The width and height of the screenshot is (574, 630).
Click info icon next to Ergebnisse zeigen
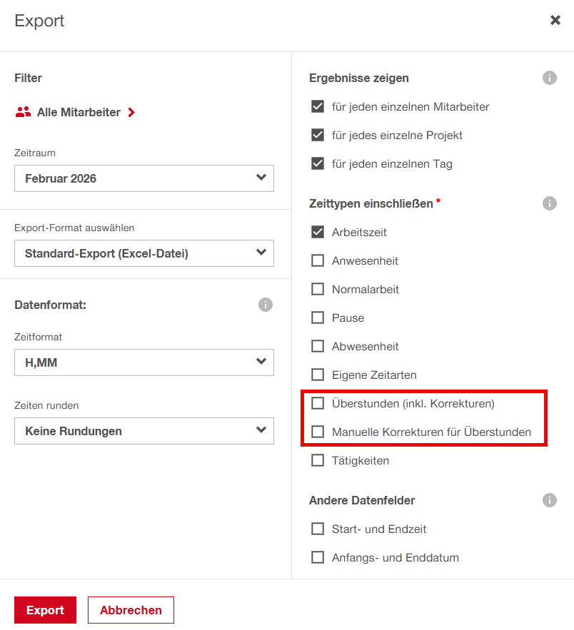tap(549, 78)
